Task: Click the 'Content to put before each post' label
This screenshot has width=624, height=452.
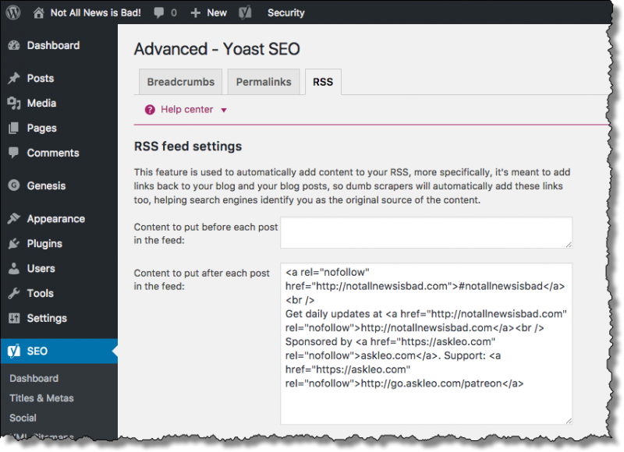Action: tap(206, 233)
